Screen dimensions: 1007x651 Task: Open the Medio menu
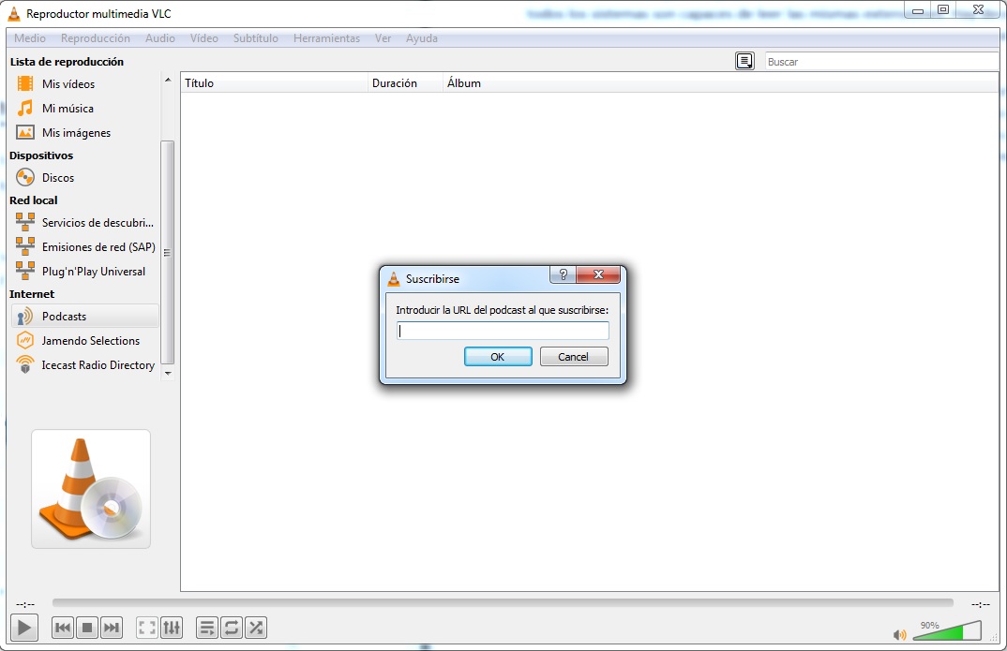pyautogui.click(x=30, y=38)
